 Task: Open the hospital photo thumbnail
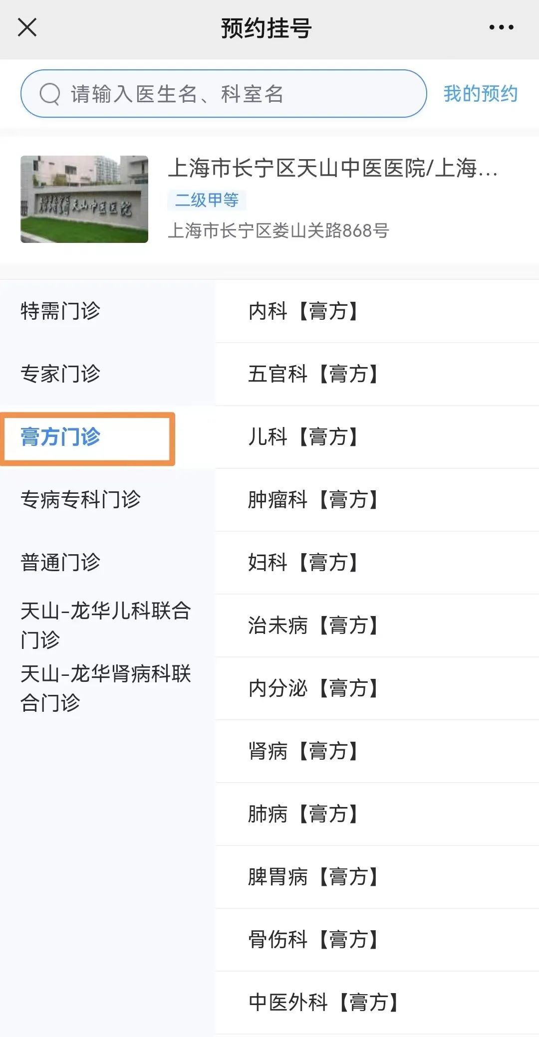85,199
